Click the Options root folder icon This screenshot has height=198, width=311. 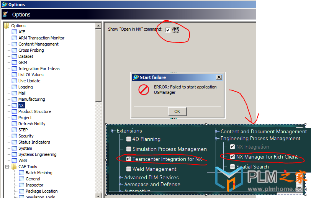point(7,26)
